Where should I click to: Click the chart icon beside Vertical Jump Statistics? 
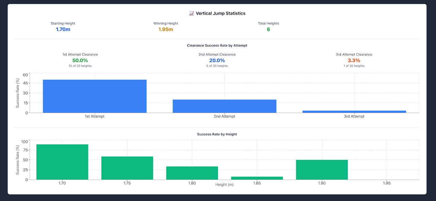point(191,13)
